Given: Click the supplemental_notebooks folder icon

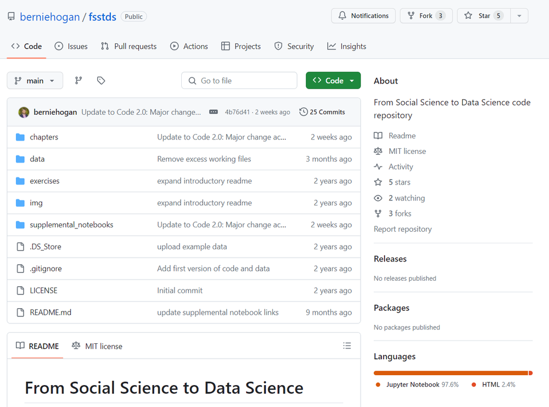Looking at the screenshot, I should [20, 225].
